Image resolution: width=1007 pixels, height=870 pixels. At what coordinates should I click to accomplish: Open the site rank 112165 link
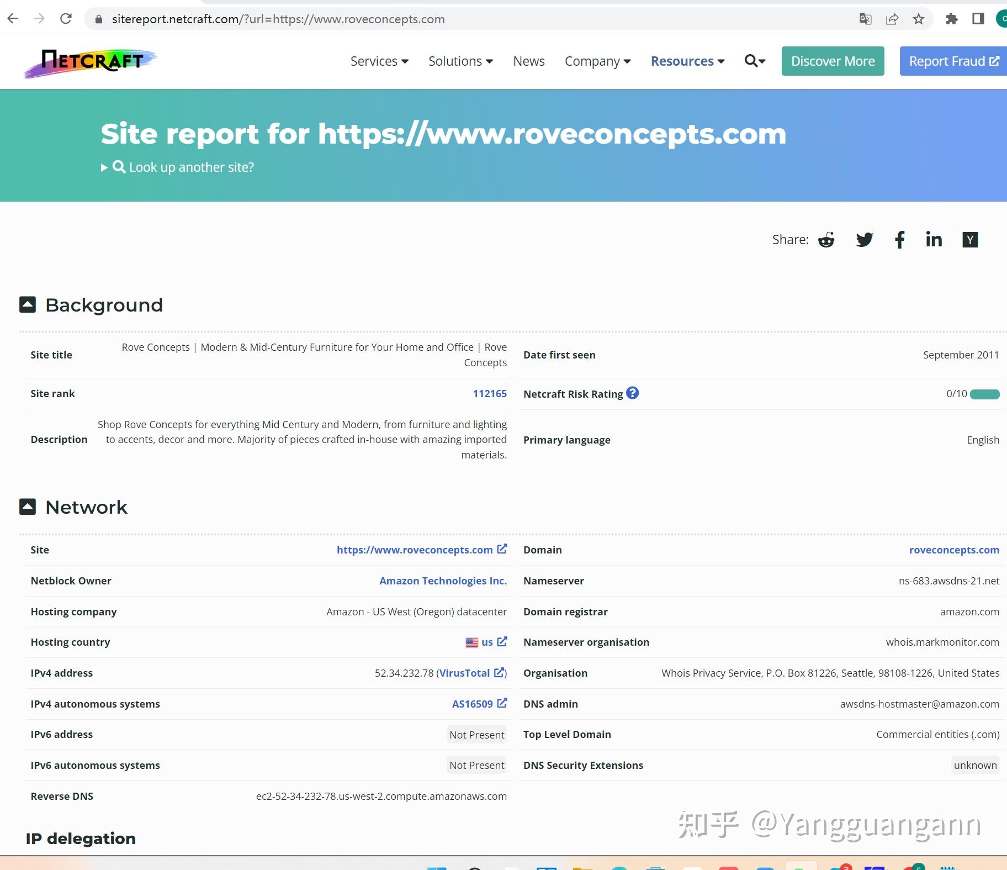point(490,394)
